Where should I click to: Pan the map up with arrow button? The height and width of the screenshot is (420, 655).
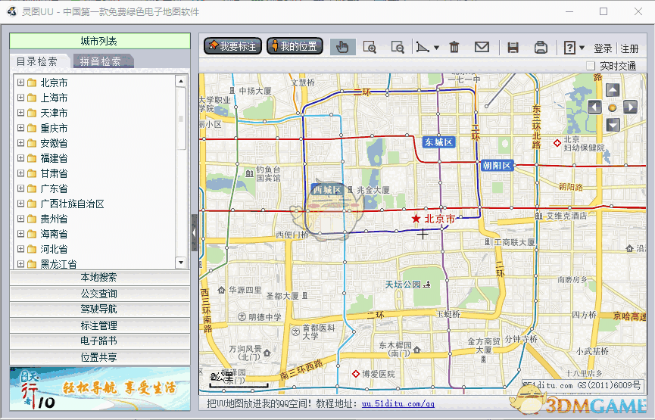[613, 90]
